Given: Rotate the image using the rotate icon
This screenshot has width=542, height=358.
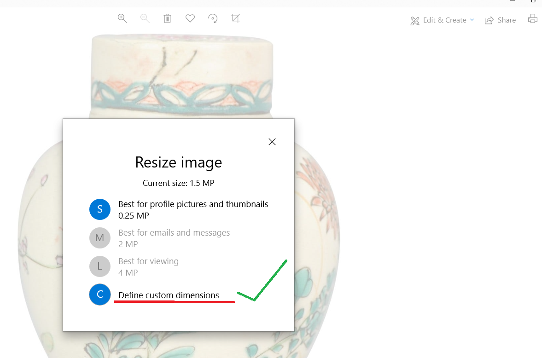Looking at the screenshot, I should 213,18.
